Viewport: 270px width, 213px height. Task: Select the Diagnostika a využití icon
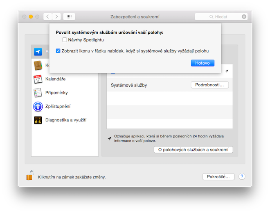coord(38,120)
